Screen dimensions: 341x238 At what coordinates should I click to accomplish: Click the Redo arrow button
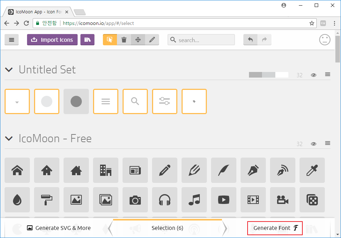[x=264, y=40]
